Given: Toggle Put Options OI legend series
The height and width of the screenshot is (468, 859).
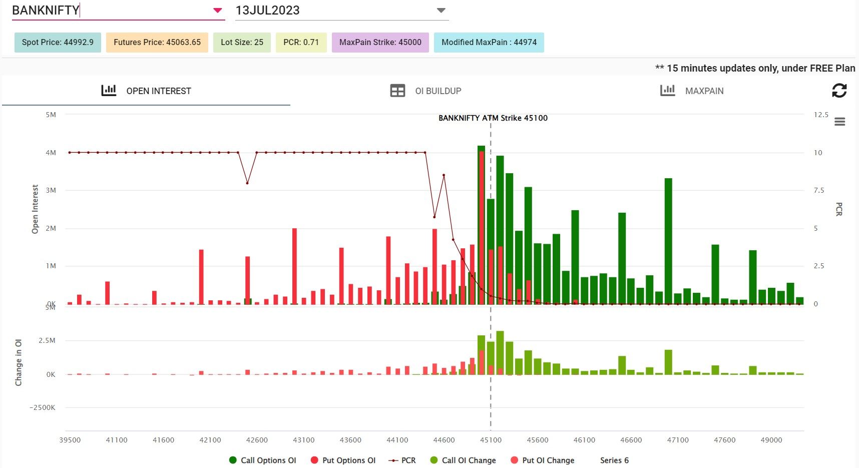Looking at the screenshot, I should pos(343,460).
